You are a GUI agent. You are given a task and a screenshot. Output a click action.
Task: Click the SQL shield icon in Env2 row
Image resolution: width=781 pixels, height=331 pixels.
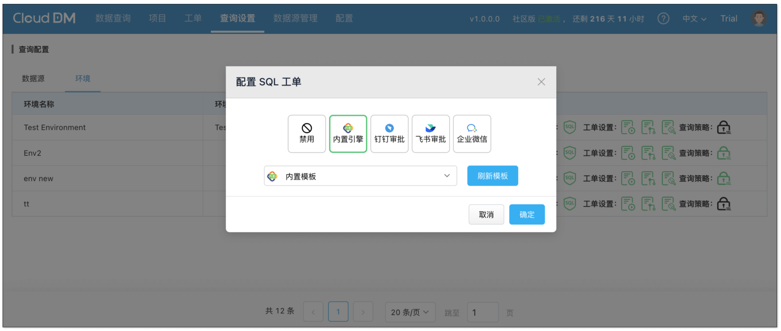(570, 153)
